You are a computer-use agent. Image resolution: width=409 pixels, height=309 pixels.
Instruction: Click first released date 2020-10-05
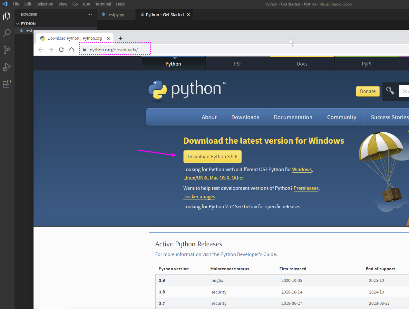click(x=292, y=280)
